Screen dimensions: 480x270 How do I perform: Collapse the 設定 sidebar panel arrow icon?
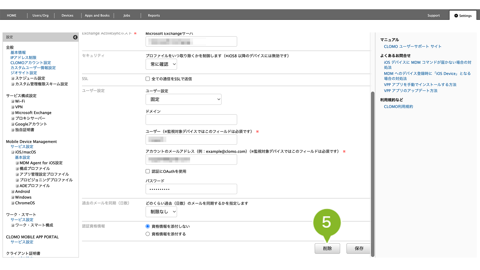(x=75, y=37)
